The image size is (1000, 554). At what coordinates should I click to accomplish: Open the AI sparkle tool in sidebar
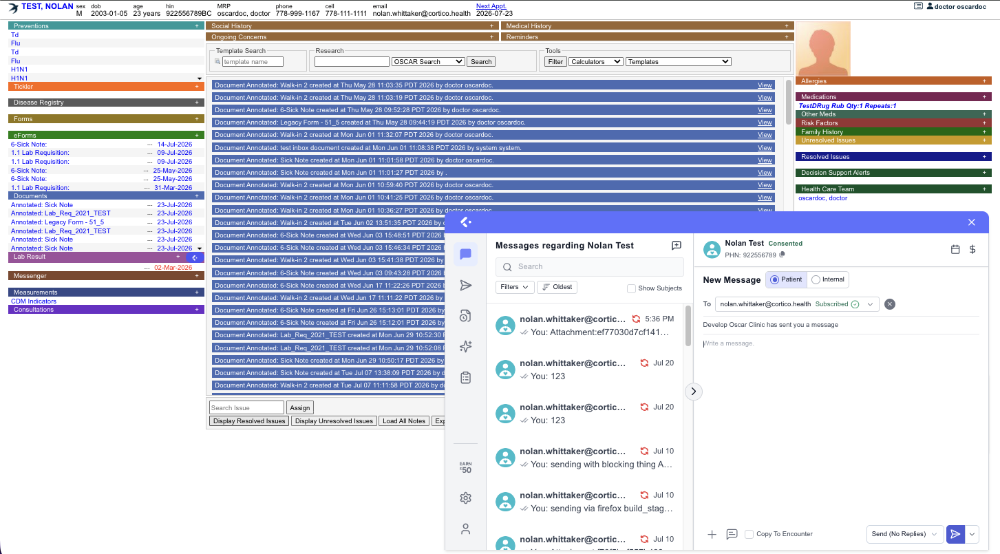(x=465, y=347)
